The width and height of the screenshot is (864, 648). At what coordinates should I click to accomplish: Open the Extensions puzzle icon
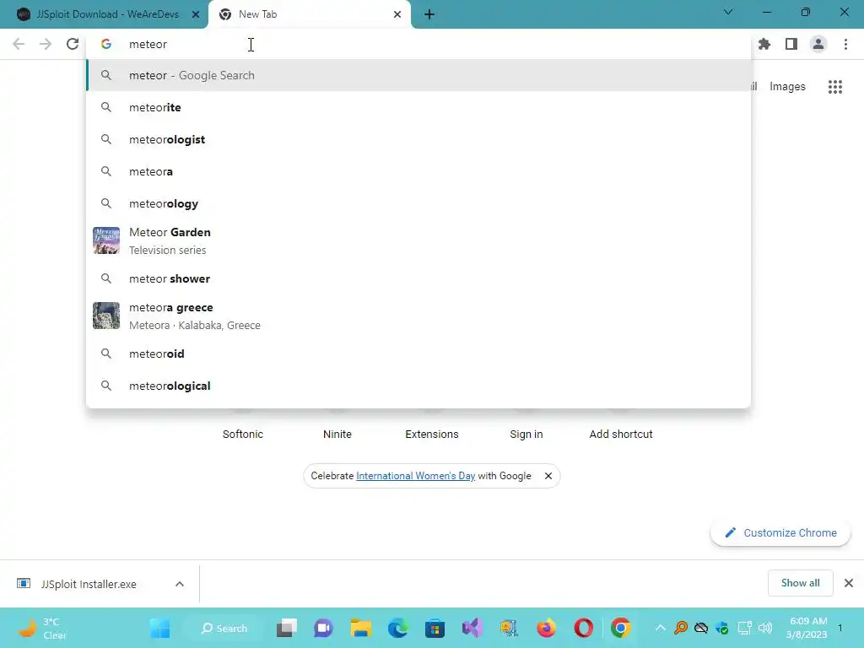tap(764, 44)
